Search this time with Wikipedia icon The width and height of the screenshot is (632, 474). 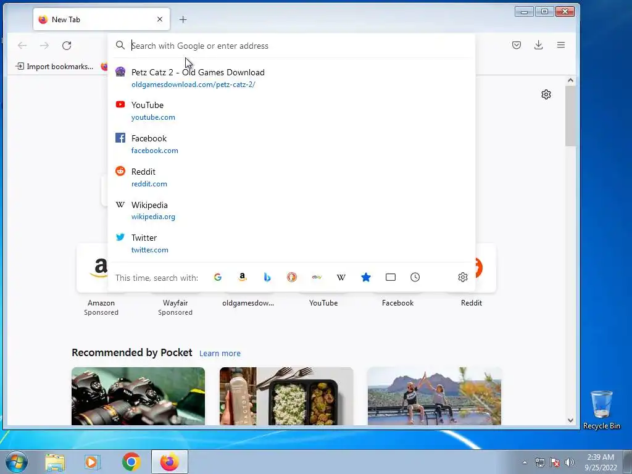pyautogui.click(x=341, y=277)
